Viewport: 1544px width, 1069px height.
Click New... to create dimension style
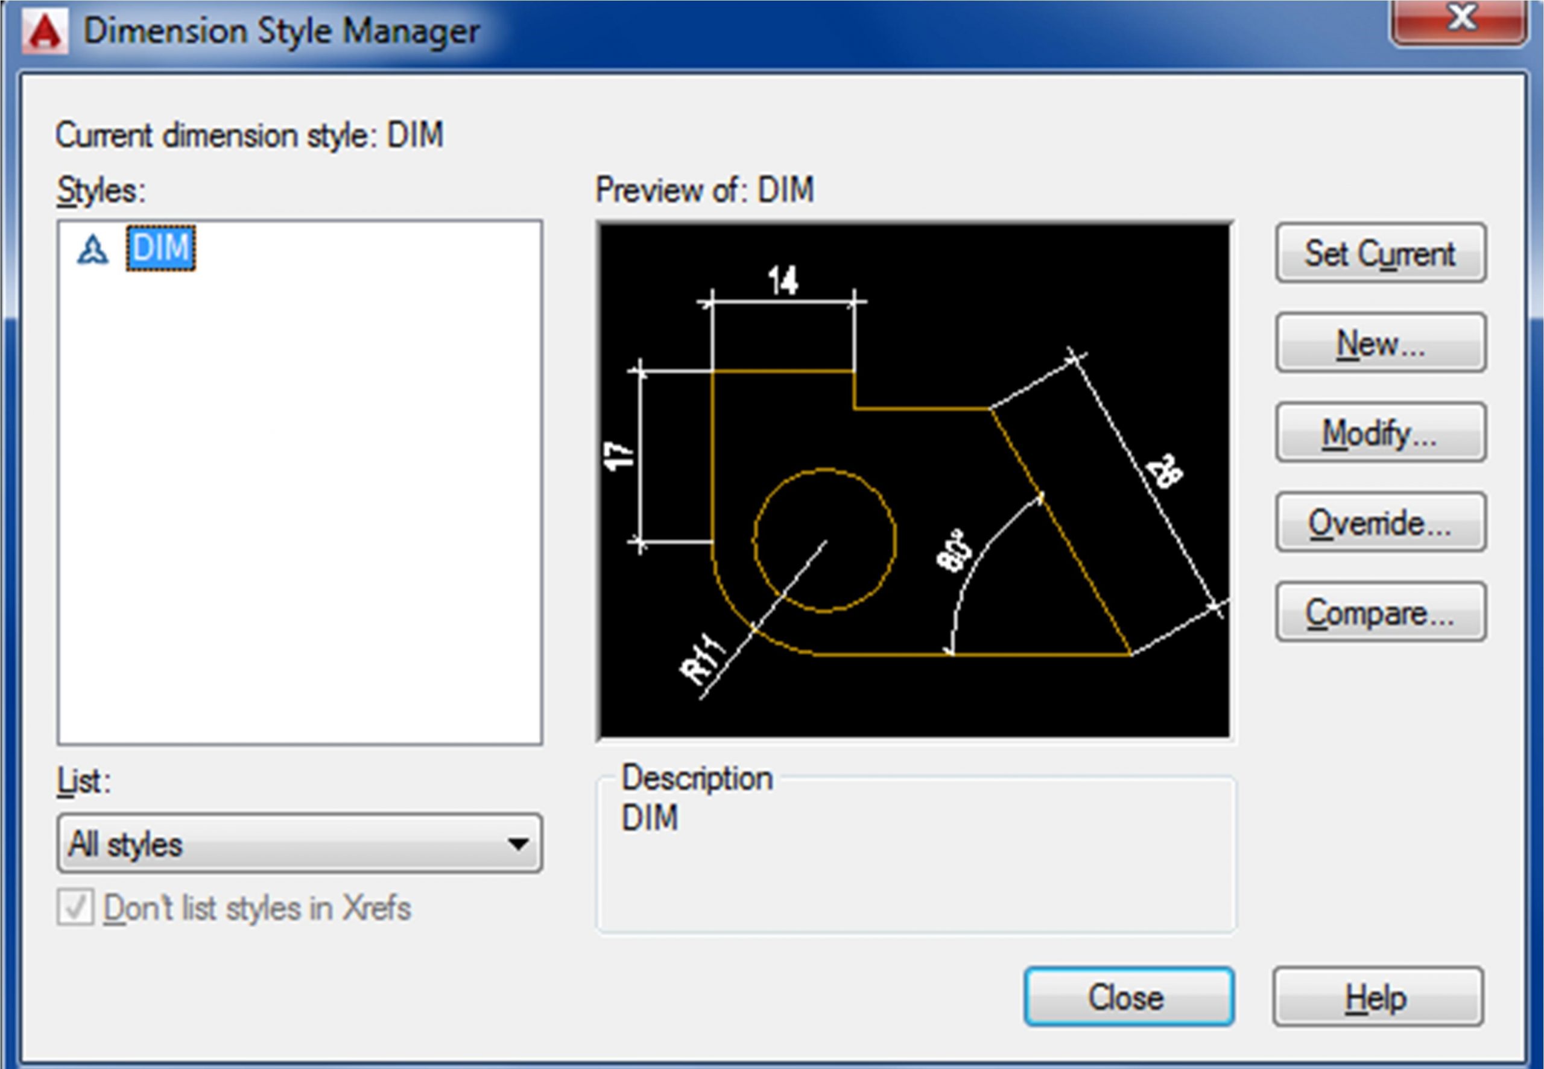[x=1381, y=343]
